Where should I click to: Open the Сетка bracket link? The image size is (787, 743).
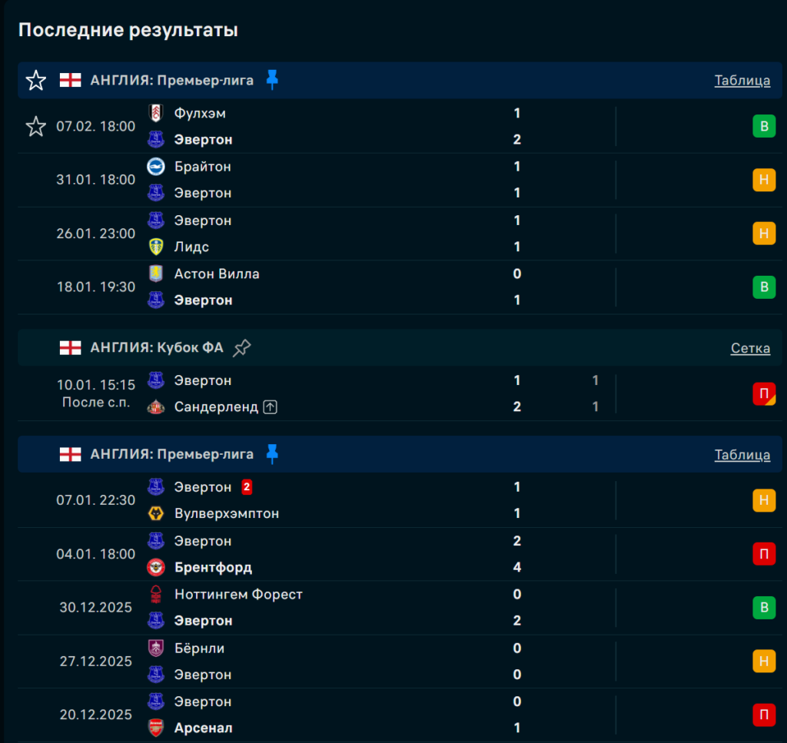(x=750, y=348)
